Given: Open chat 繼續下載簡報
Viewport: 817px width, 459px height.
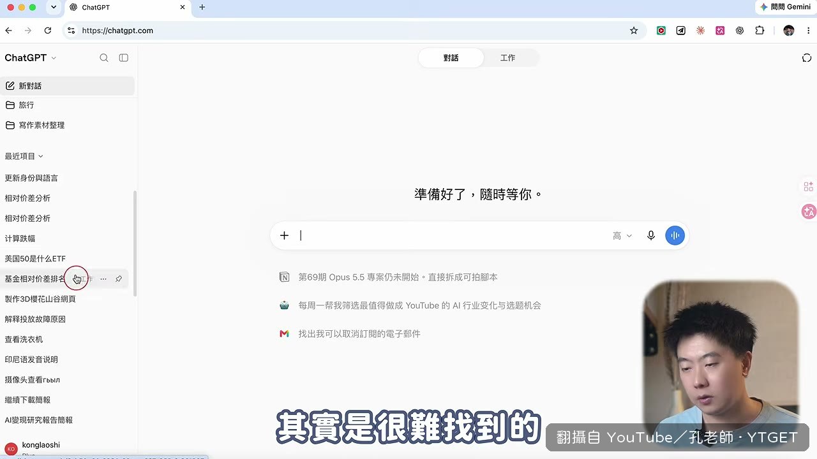Looking at the screenshot, I should coord(27,400).
